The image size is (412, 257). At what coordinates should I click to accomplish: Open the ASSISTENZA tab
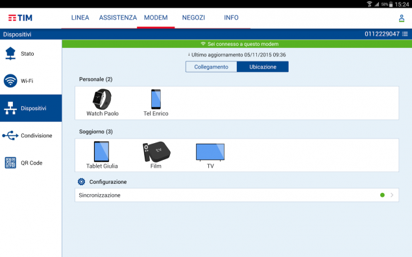coord(118,17)
